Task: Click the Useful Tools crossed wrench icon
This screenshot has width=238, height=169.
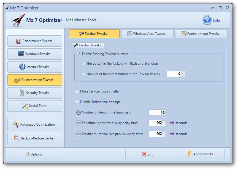Action: coord(25,106)
